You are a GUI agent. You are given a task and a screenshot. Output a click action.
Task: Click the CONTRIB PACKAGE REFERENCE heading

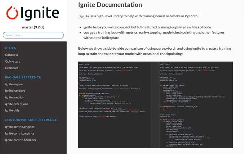tap(31, 120)
